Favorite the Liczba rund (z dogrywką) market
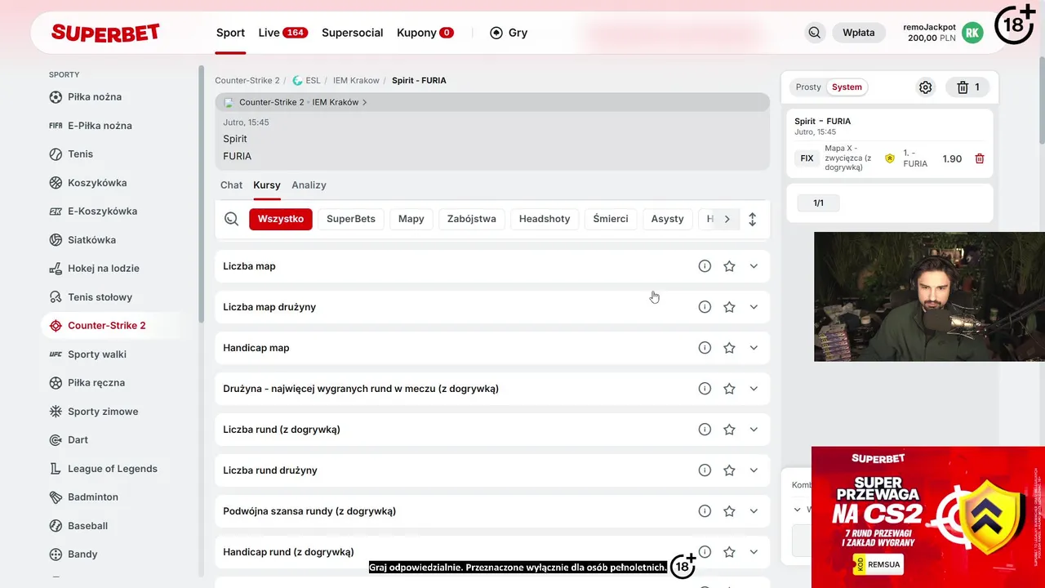The width and height of the screenshot is (1045, 588). [x=729, y=430]
